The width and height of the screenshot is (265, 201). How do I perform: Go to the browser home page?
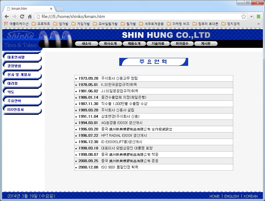(x=30, y=16)
